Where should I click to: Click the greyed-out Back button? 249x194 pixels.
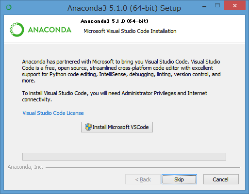143,179
